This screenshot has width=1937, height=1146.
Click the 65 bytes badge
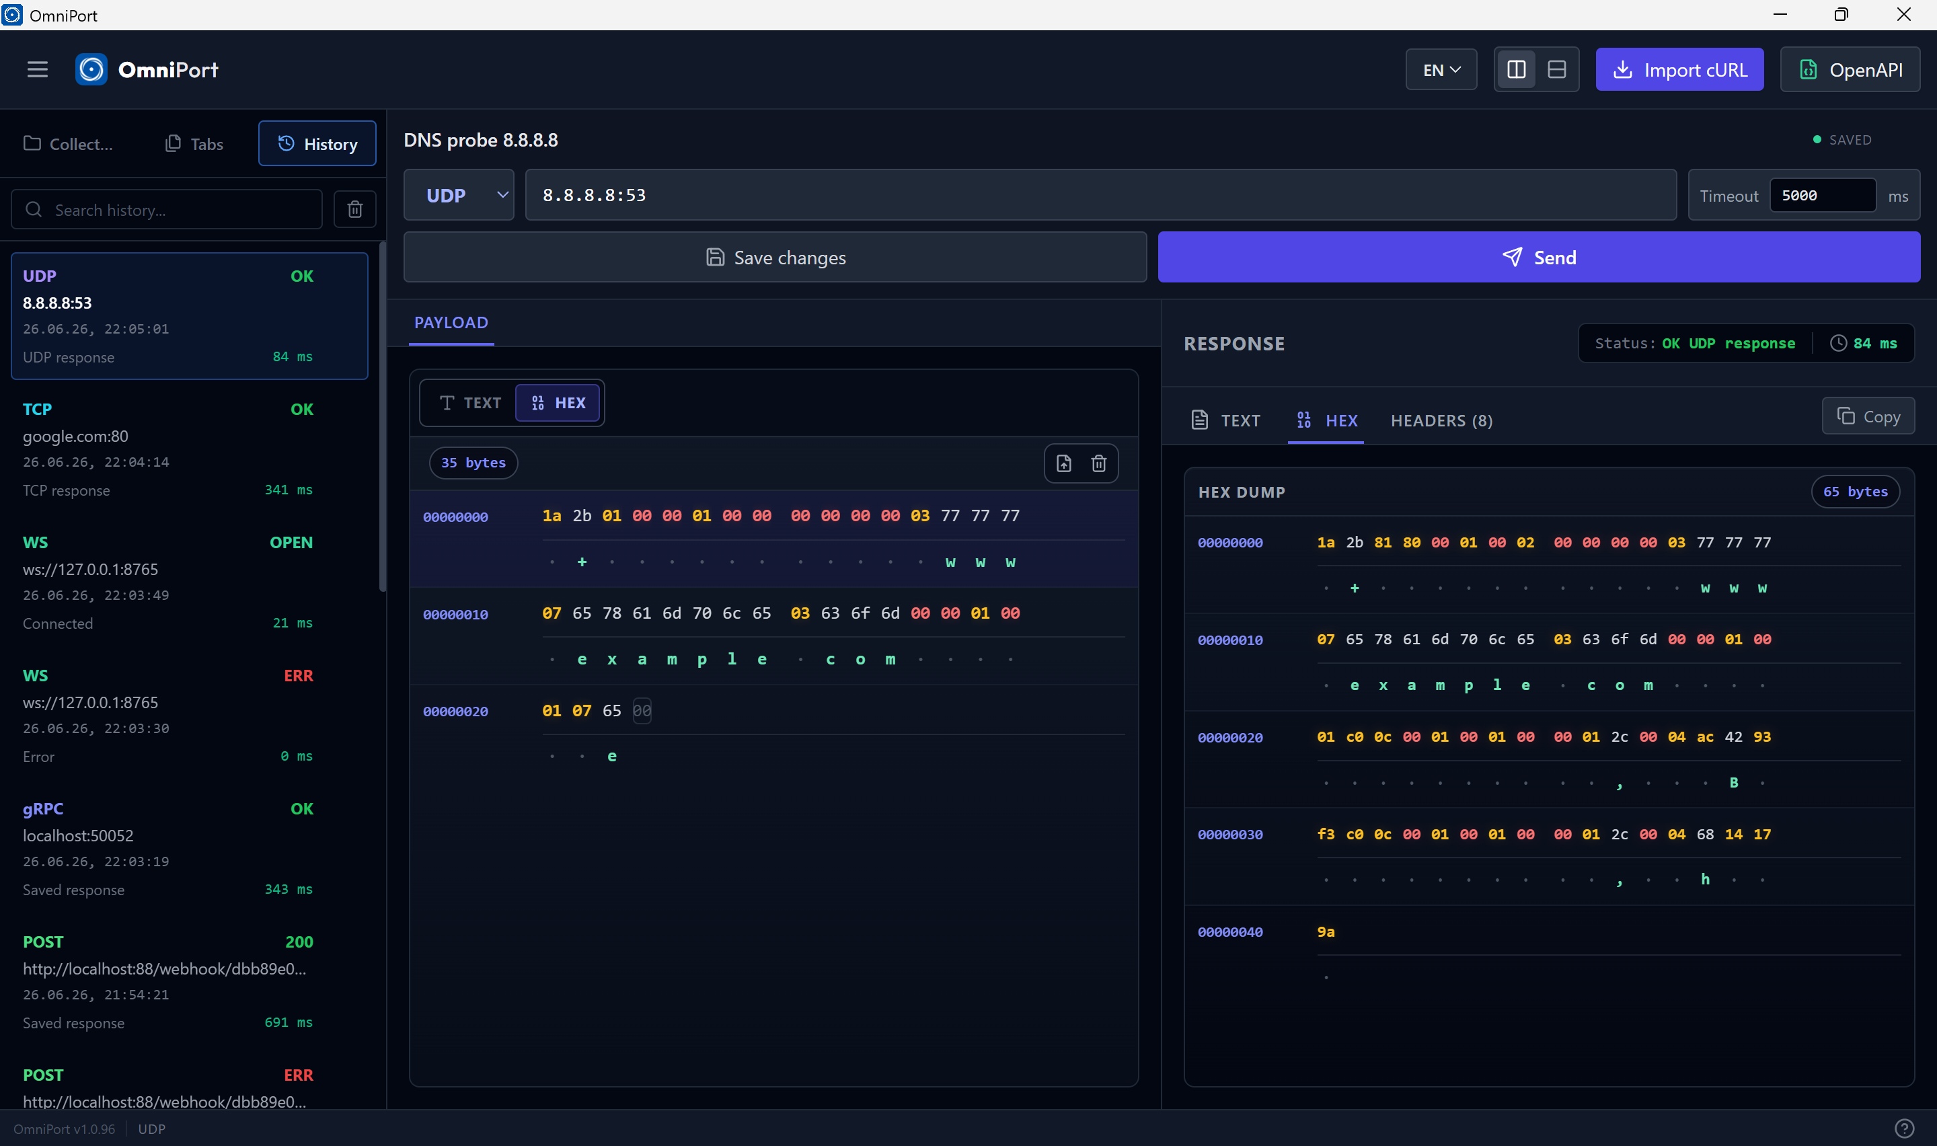tap(1855, 492)
